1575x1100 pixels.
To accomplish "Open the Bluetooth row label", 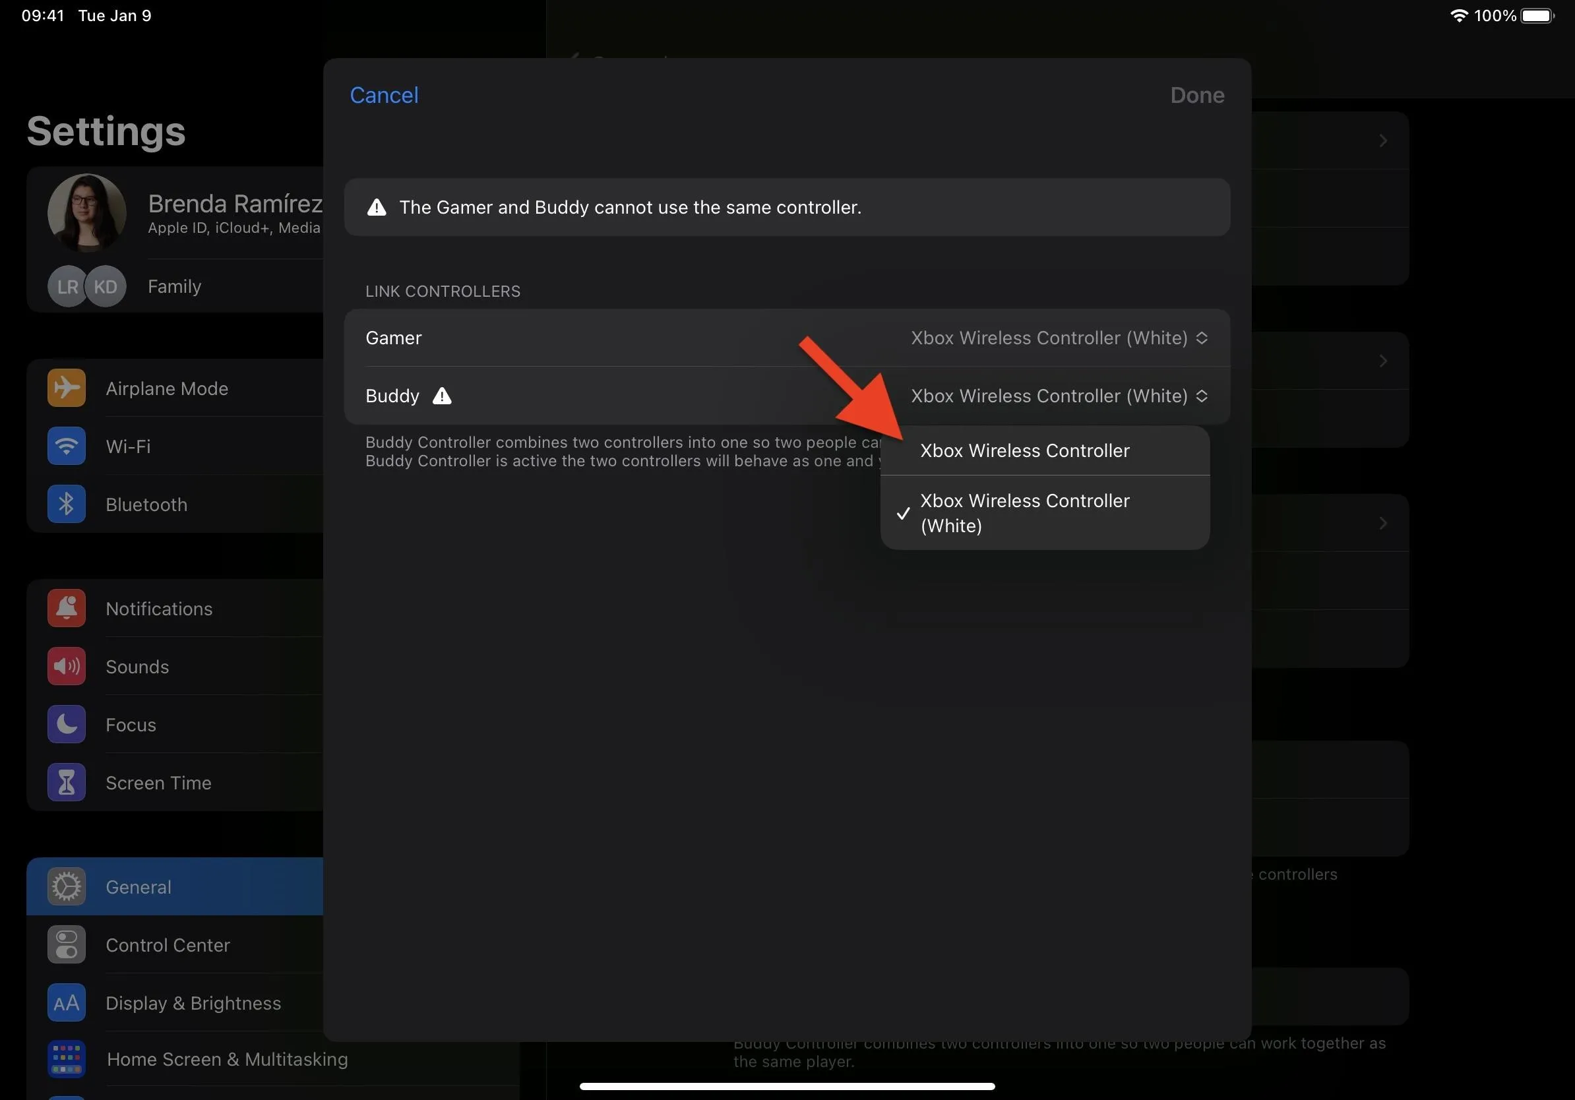I will click(147, 504).
